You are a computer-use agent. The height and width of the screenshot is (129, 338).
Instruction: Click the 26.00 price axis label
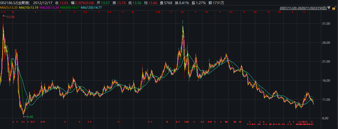pos(326,43)
